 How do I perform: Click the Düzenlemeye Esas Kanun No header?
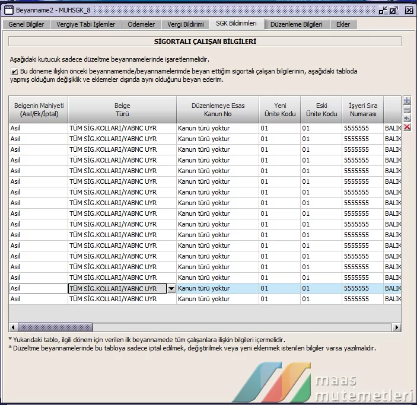pyautogui.click(x=218, y=110)
